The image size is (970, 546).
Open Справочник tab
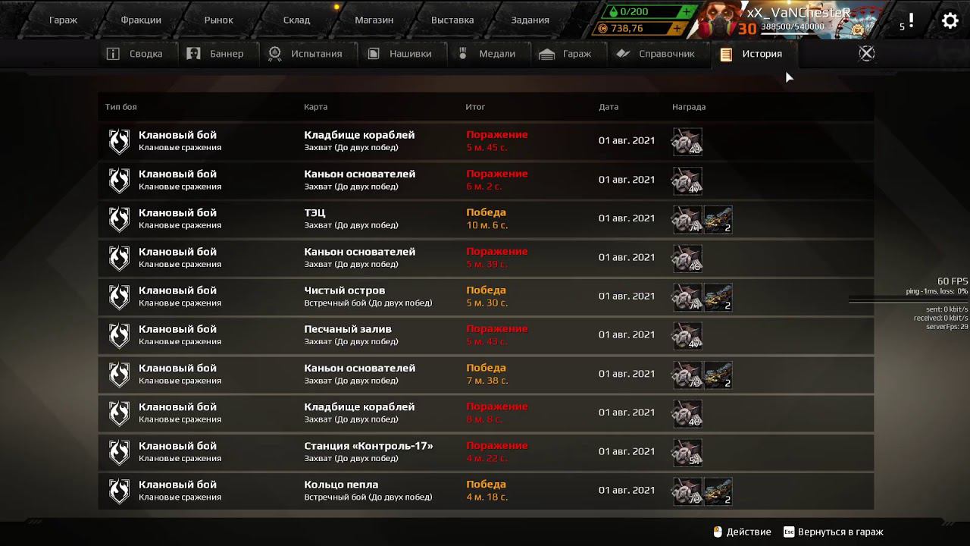[x=656, y=54]
